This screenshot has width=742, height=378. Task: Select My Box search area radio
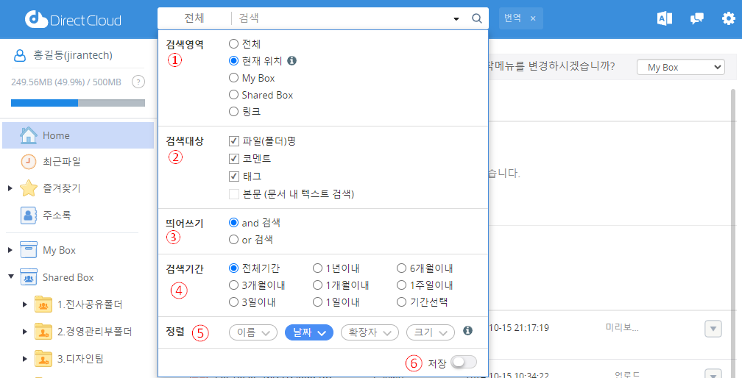(233, 77)
